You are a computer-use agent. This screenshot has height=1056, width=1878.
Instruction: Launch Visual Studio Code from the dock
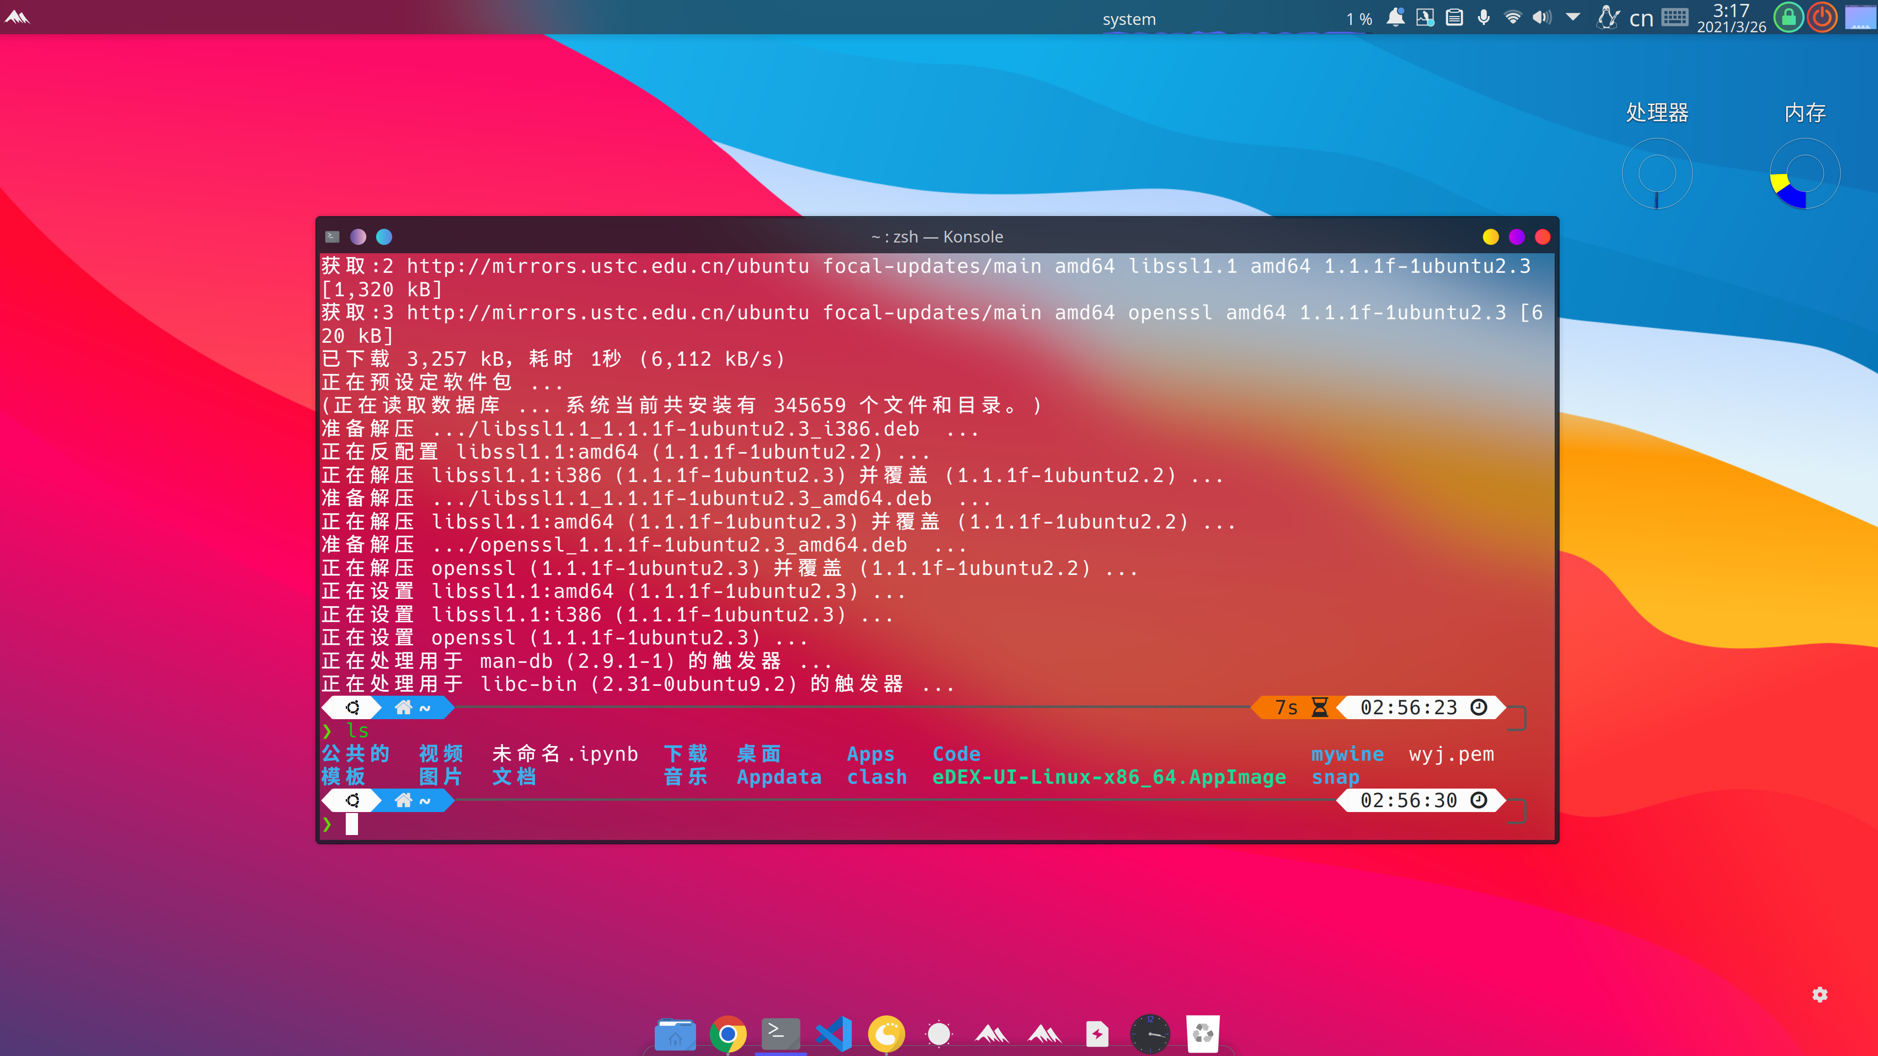[x=833, y=1034]
